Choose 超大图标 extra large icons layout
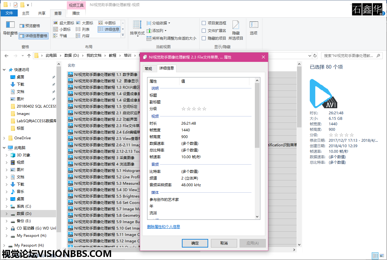Screen dimensions: 387x260 pos(64,23)
